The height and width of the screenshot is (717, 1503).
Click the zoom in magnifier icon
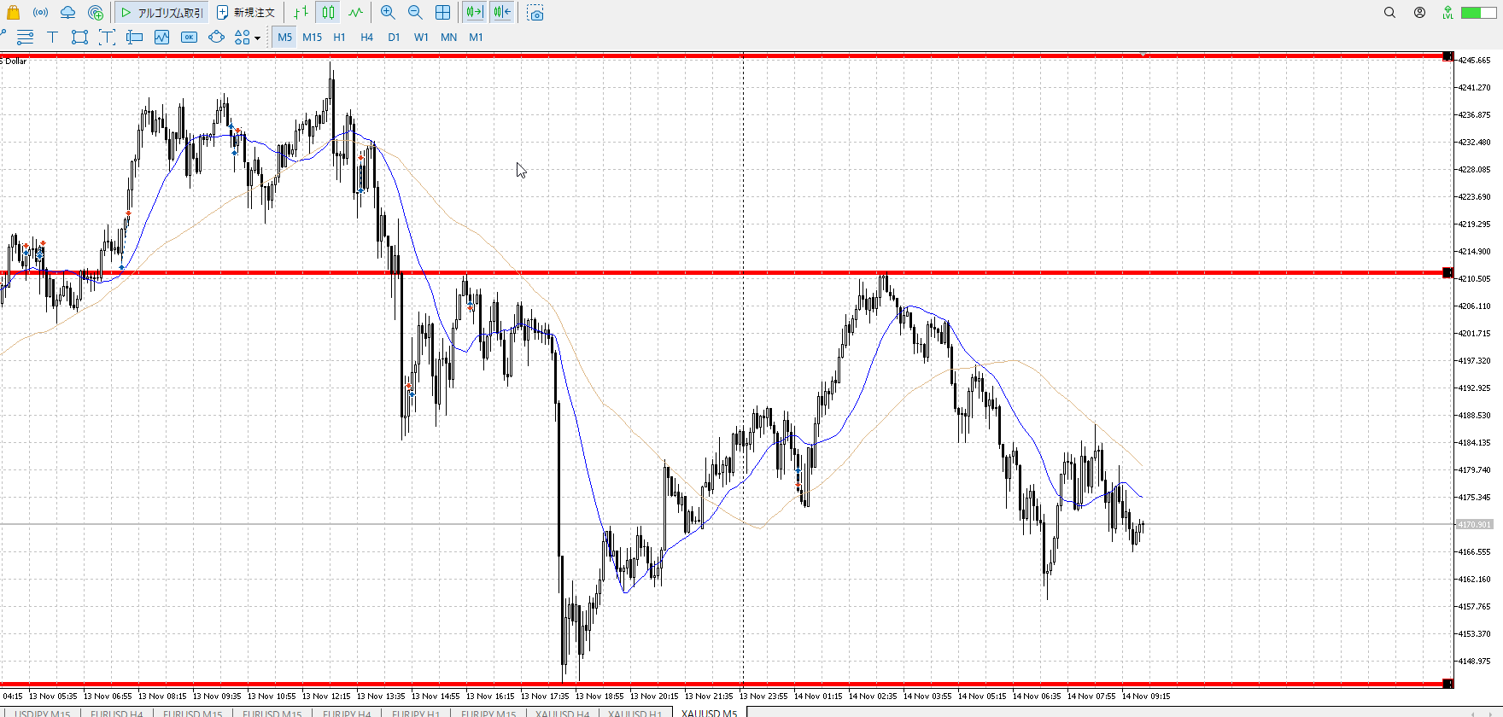tap(388, 13)
